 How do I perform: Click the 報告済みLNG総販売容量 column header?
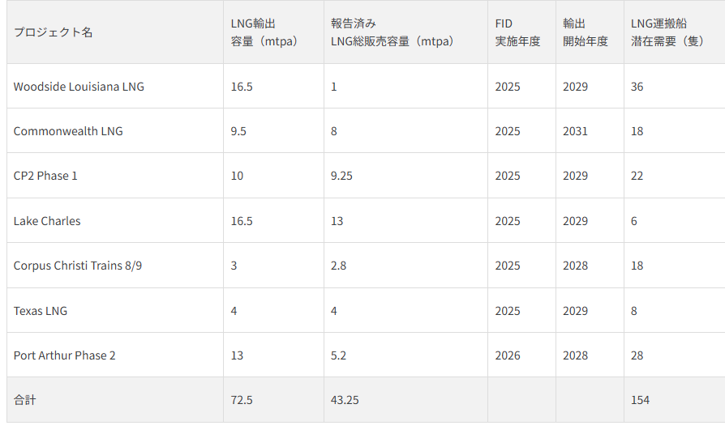[x=392, y=32]
